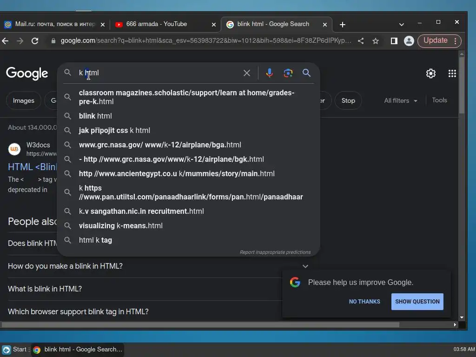Viewport: 476px width, 357px height.
Task: Choose the 'jak připojit css k html' suggestion
Action: pyautogui.click(x=188, y=131)
